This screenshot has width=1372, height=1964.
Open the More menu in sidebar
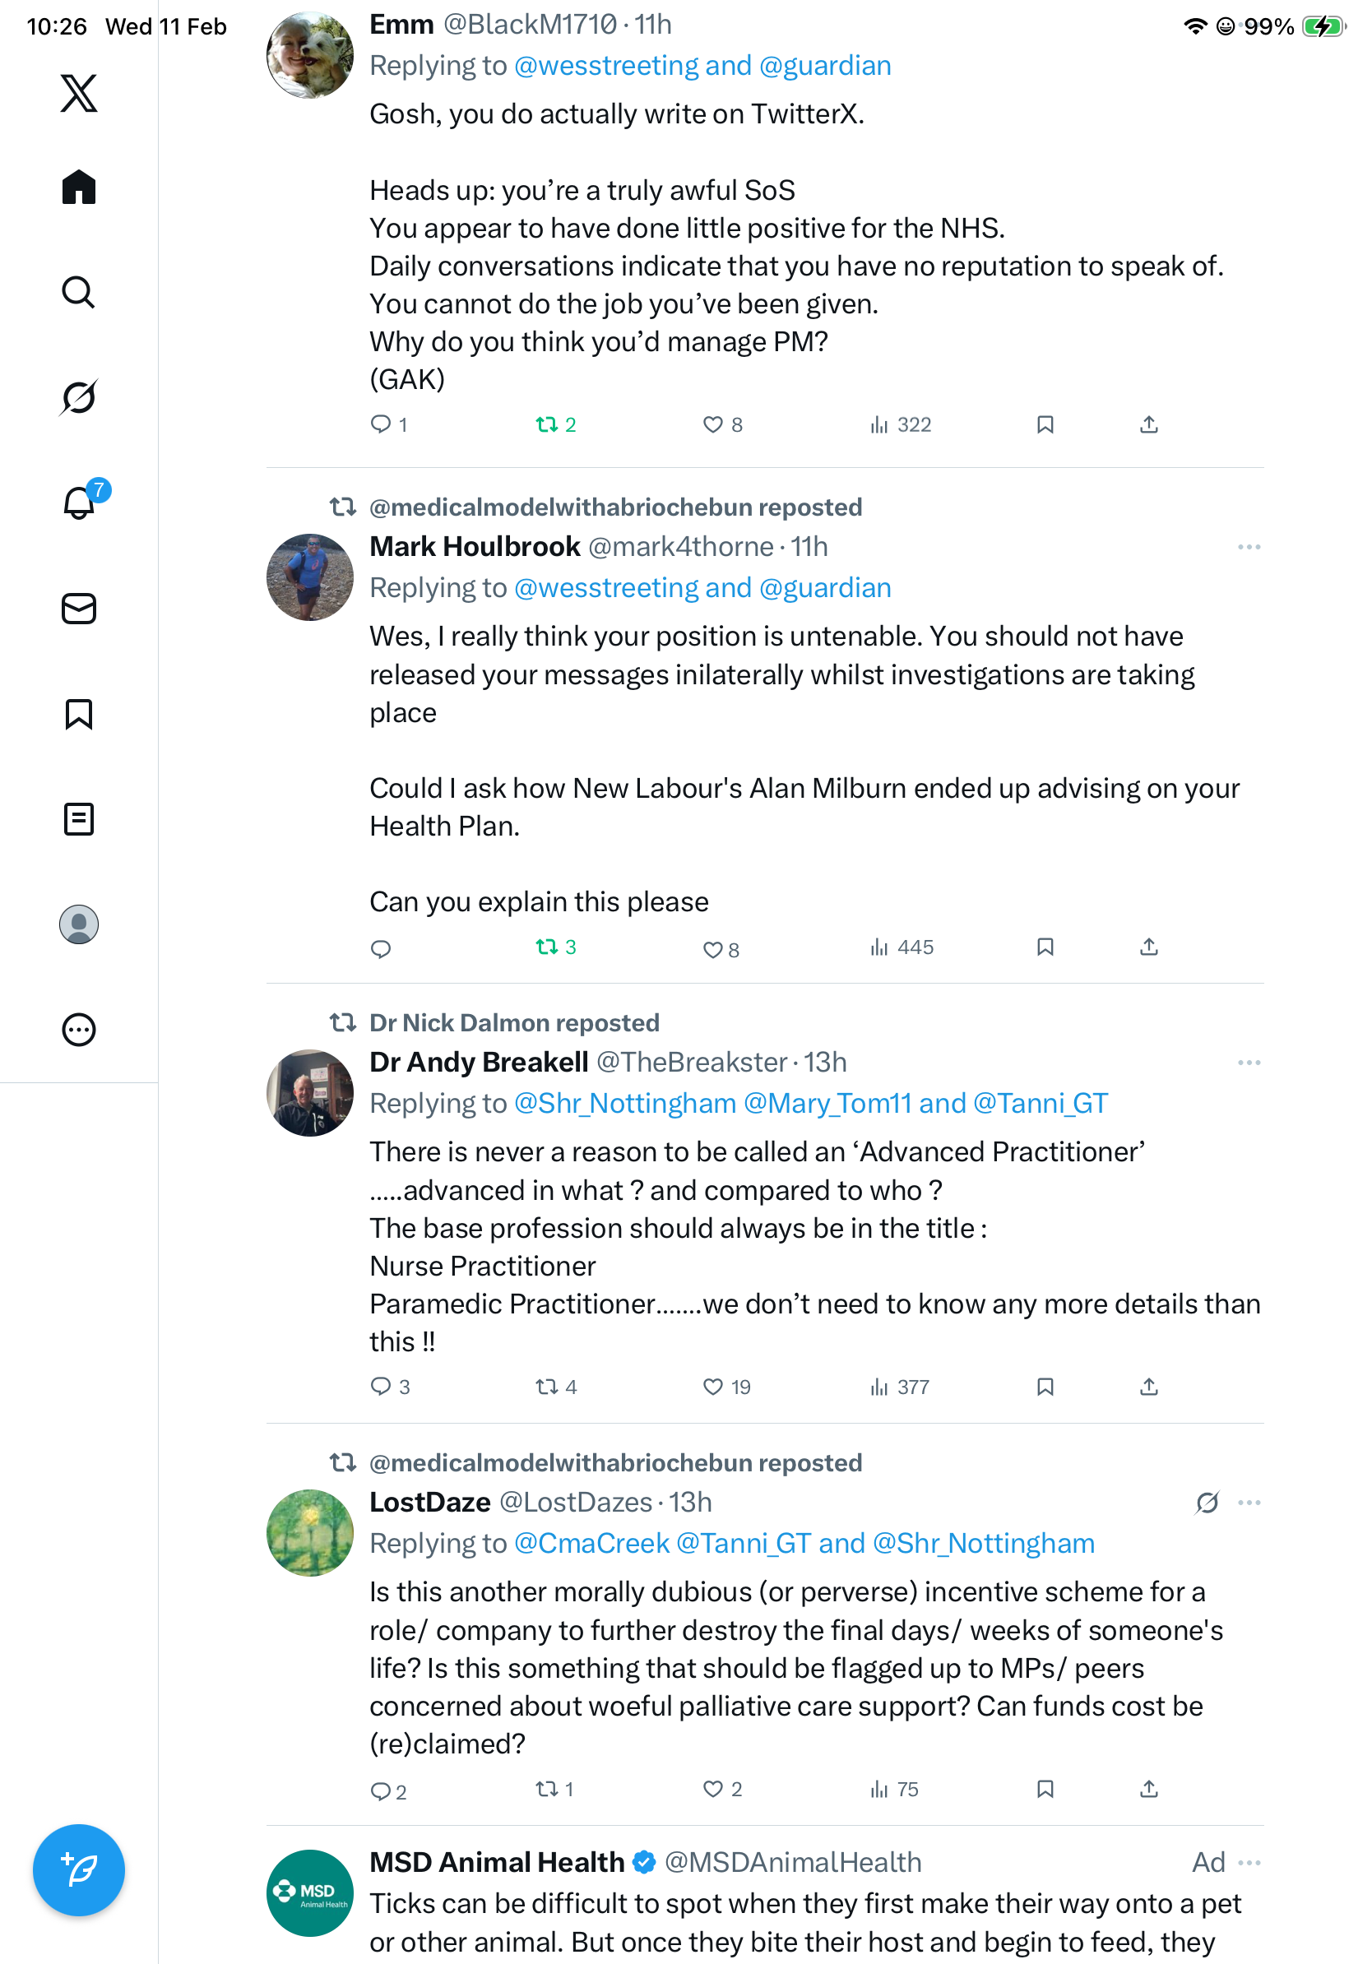tap(79, 1030)
